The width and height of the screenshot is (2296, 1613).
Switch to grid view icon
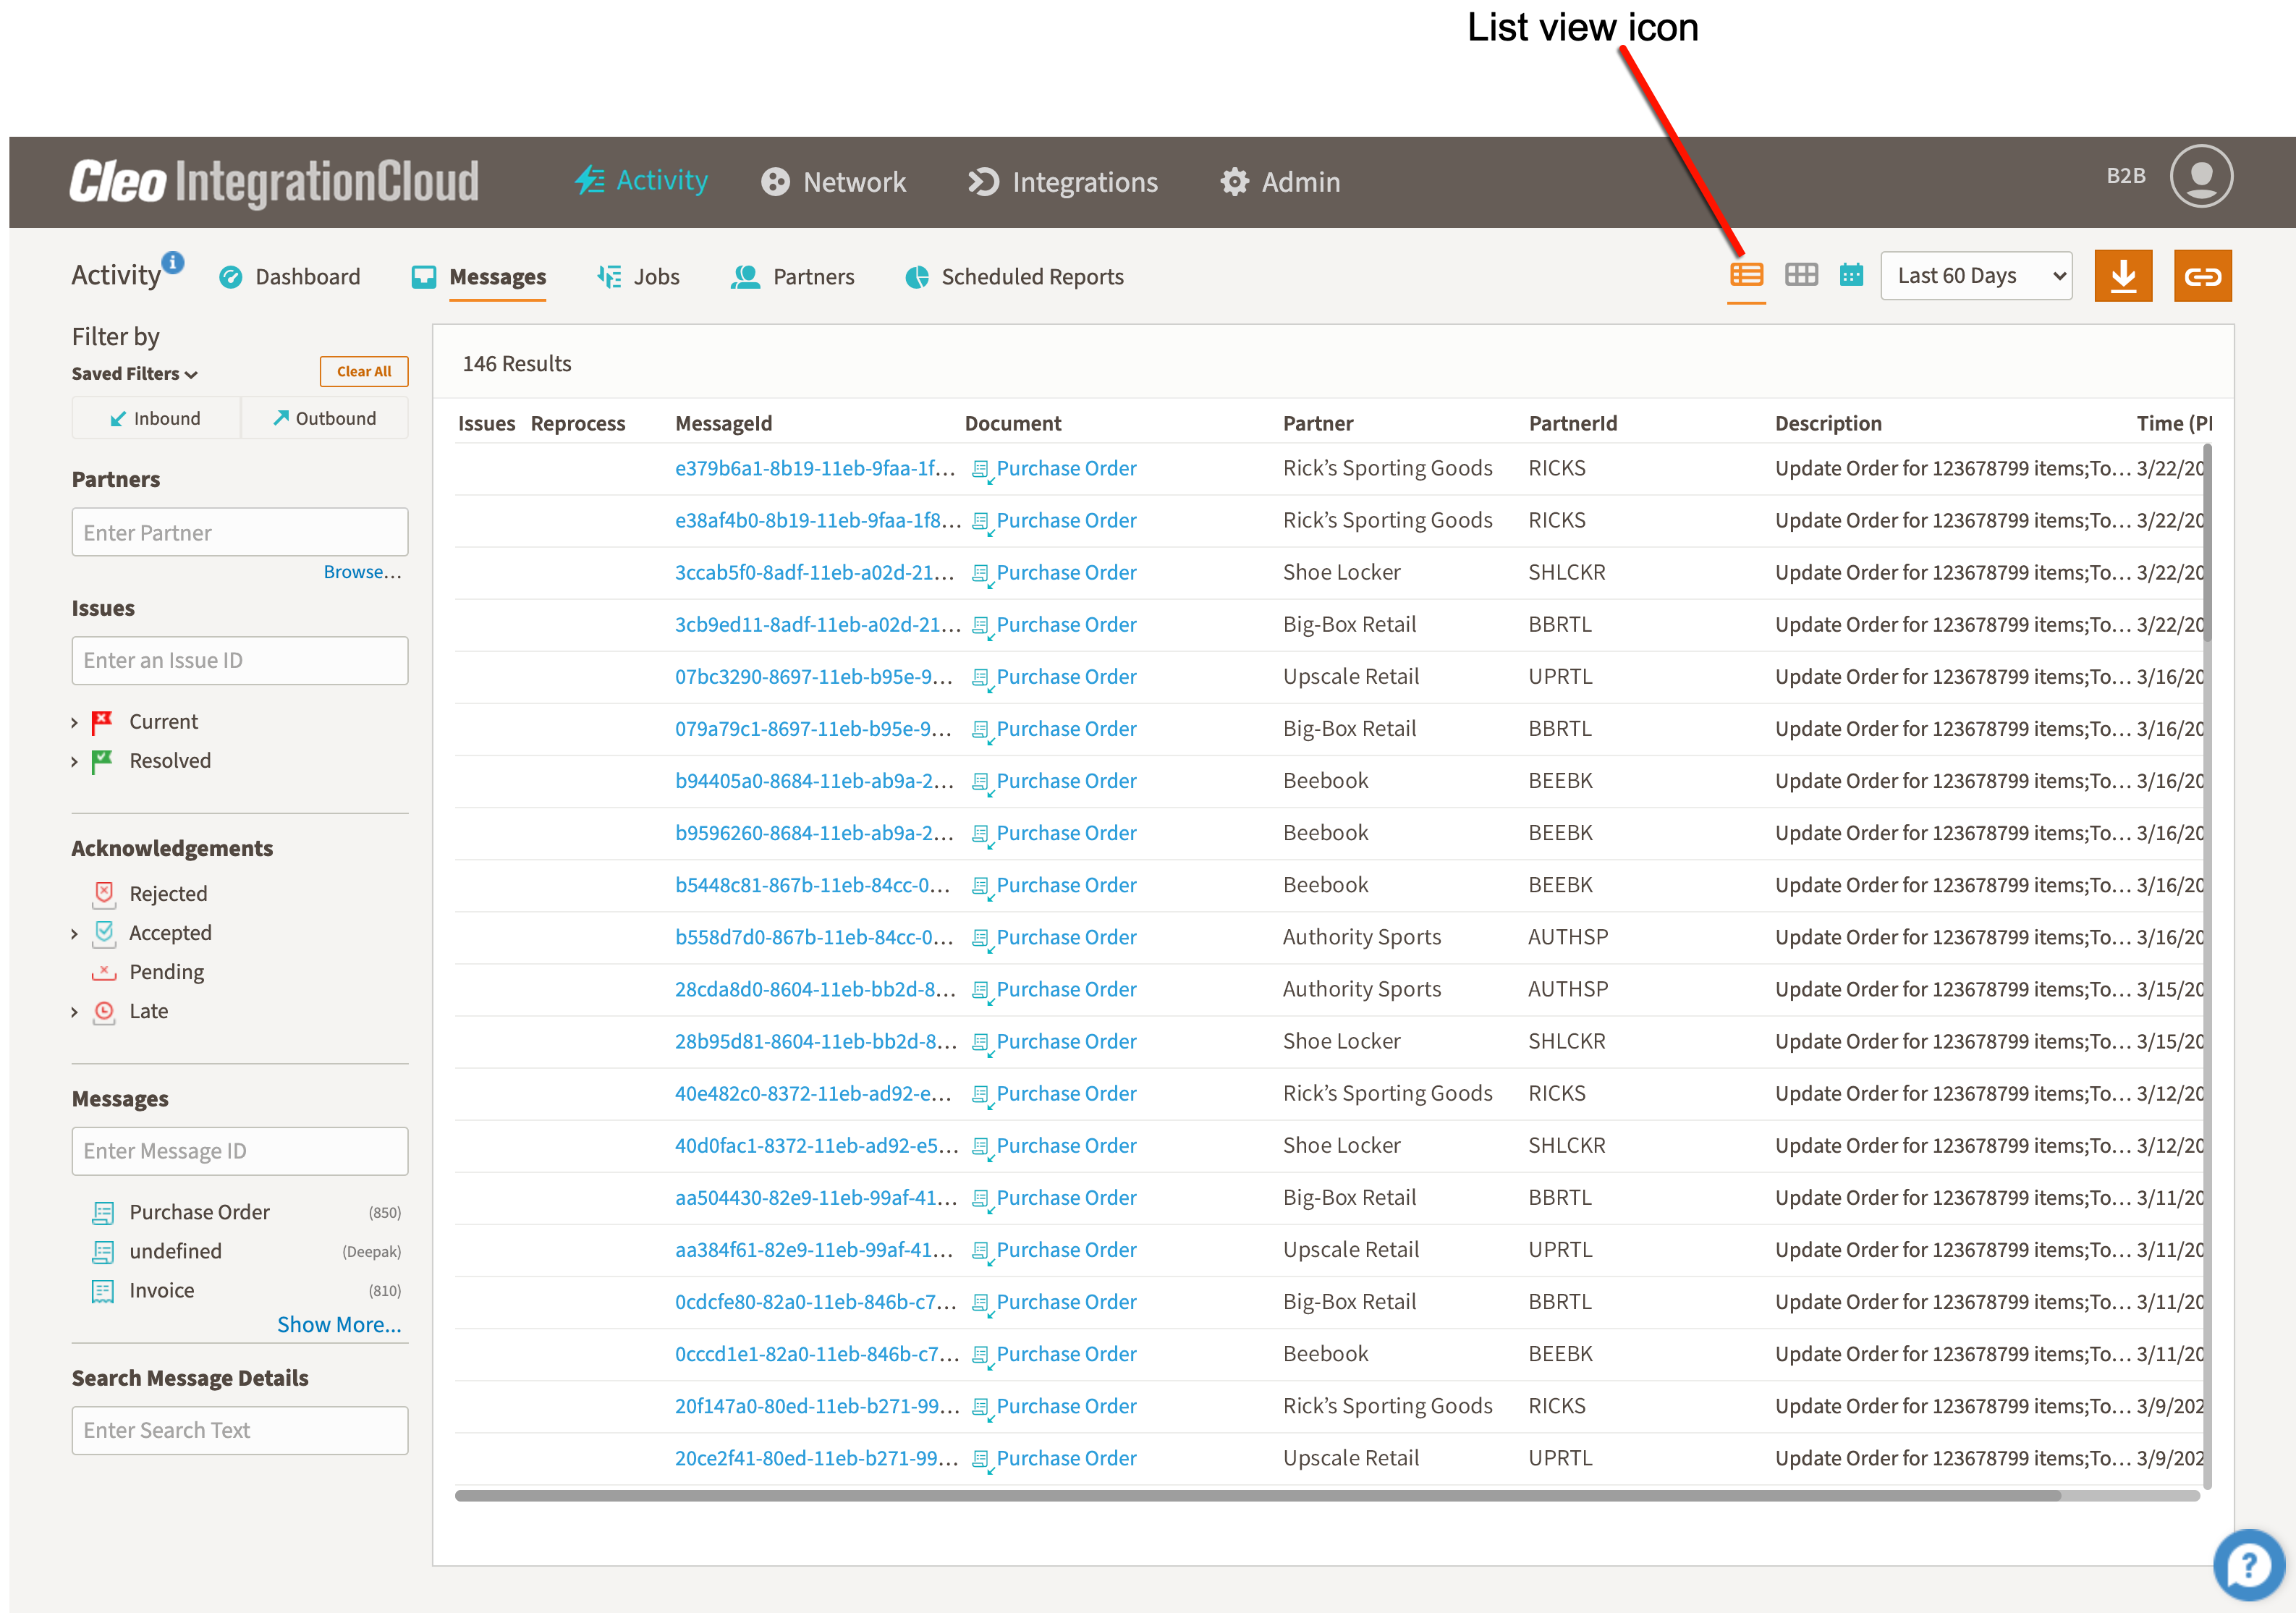pos(1801,275)
